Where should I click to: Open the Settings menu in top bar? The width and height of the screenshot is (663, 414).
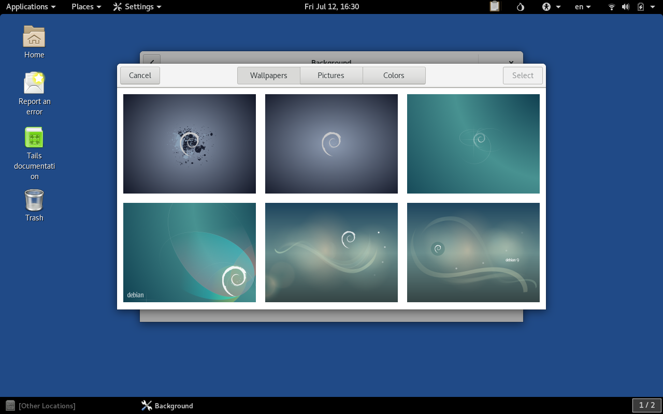pos(137,7)
